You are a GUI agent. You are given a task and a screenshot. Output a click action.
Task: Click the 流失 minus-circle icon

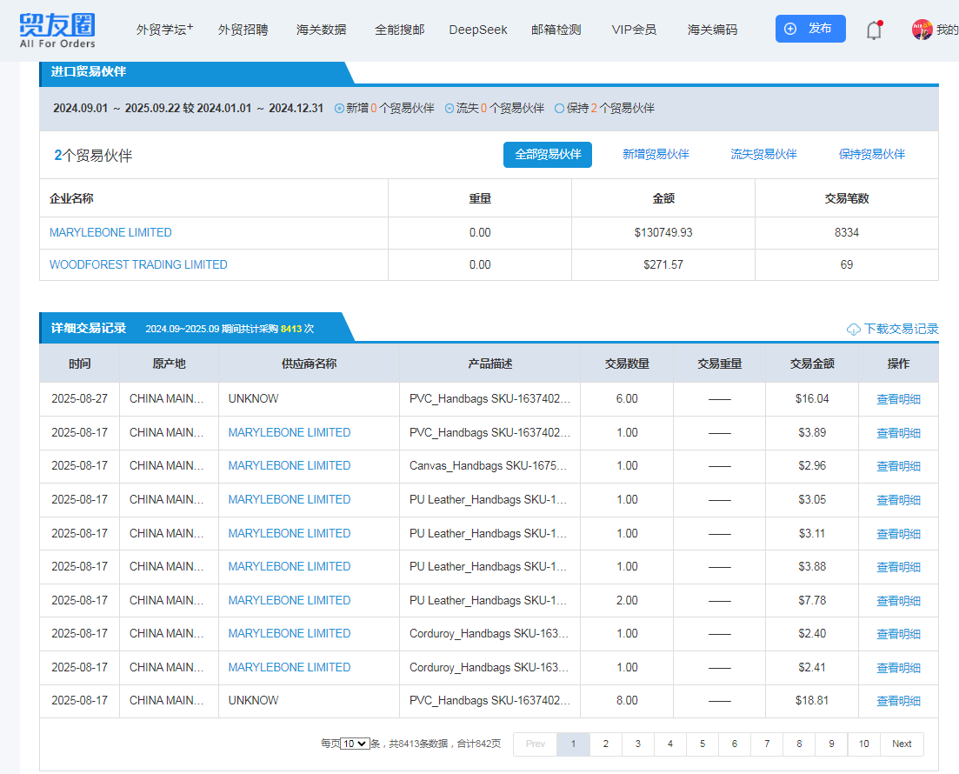pos(450,109)
